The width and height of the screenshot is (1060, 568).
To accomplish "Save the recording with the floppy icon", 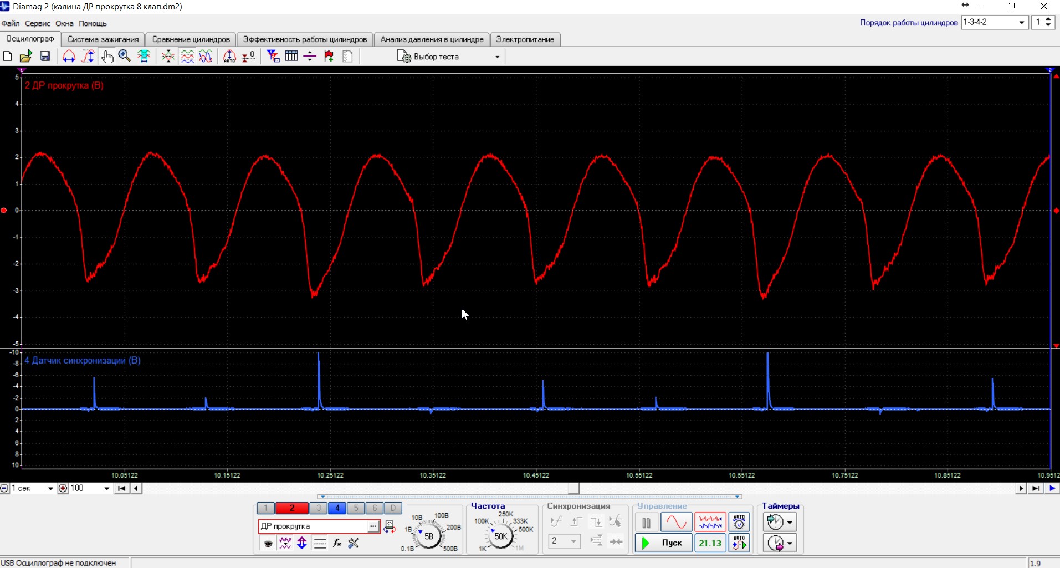I will tap(45, 56).
